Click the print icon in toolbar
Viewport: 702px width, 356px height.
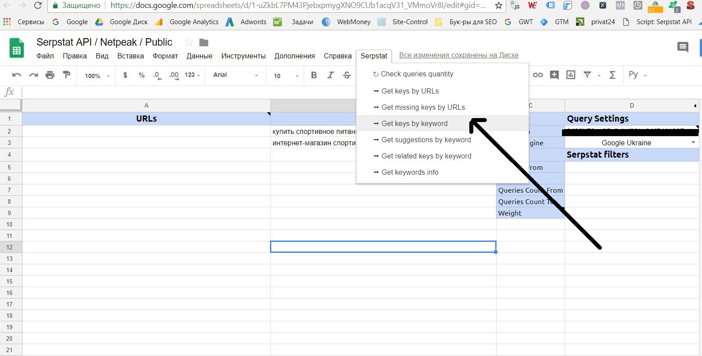(x=50, y=75)
